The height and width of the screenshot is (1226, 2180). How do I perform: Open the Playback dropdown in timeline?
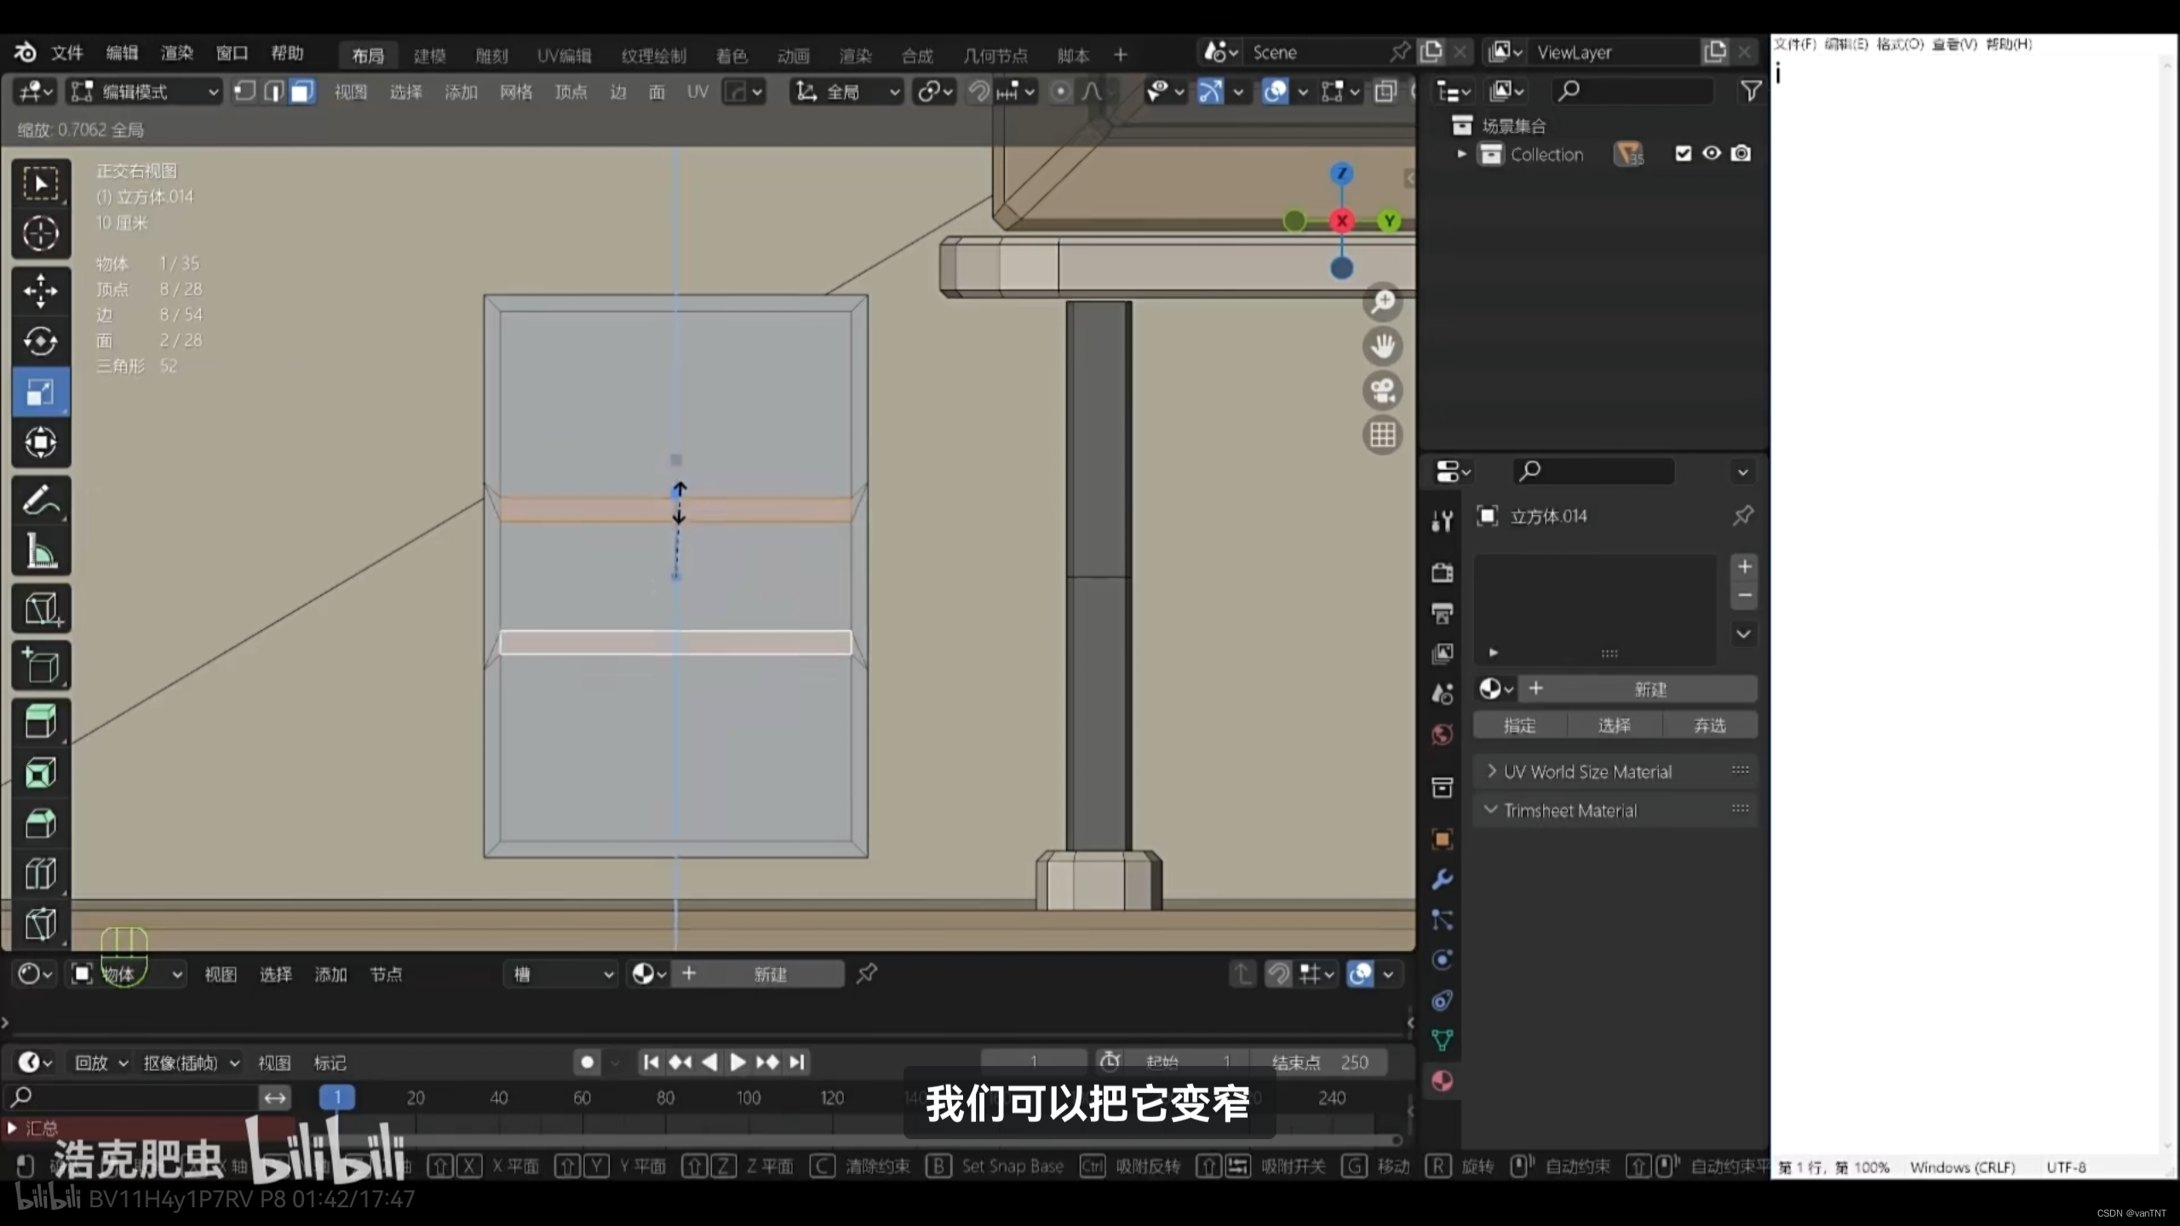point(100,1062)
